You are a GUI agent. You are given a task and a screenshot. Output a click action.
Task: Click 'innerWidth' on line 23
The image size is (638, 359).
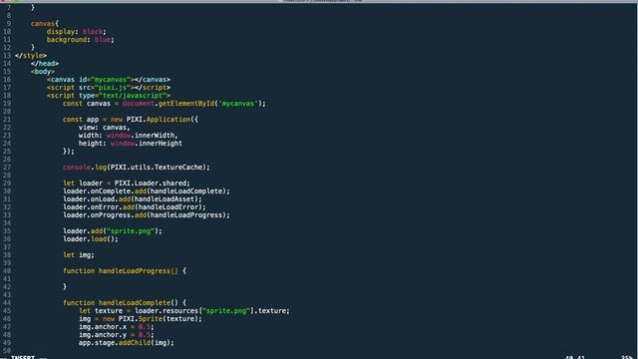coord(155,136)
